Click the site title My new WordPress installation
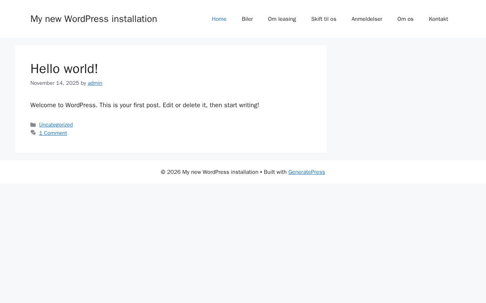The image size is (486, 303). point(94,19)
